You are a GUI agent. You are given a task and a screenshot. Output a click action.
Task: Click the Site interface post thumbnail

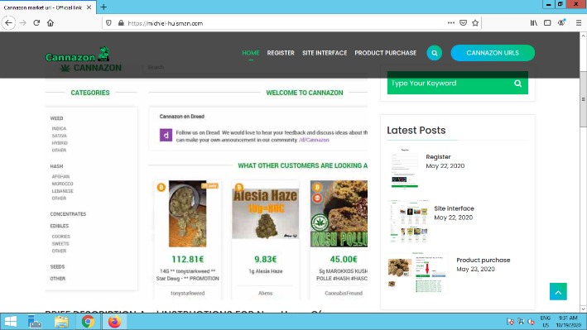409,222
